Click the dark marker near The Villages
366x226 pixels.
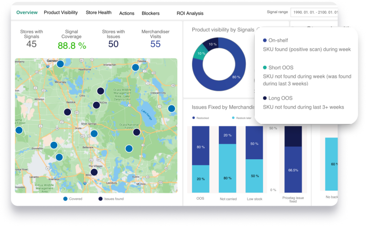point(94,172)
